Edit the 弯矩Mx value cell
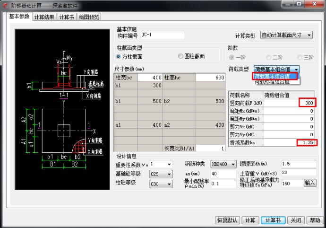326x228 pixels. pyautogui.click(x=289, y=111)
